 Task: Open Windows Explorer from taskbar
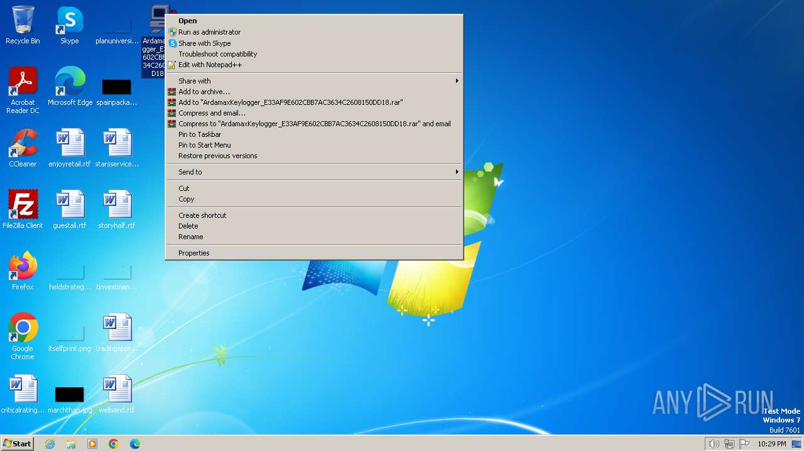(x=71, y=444)
